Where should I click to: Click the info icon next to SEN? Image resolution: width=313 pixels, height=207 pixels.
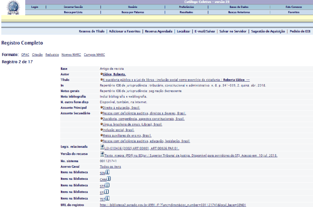click(107, 172)
